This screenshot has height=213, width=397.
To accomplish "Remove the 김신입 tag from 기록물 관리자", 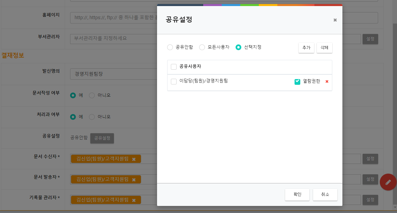I will pos(134,200).
